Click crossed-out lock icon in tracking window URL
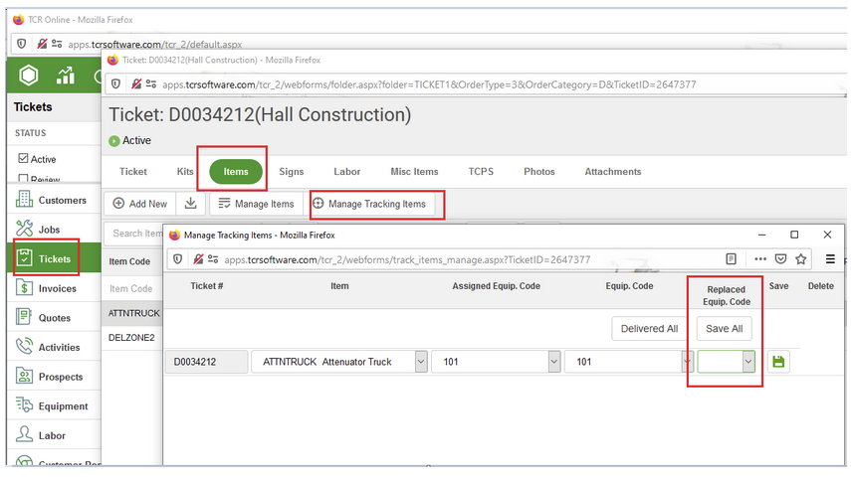Image resolution: width=851 pixels, height=480 pixels. pos(198,259)
